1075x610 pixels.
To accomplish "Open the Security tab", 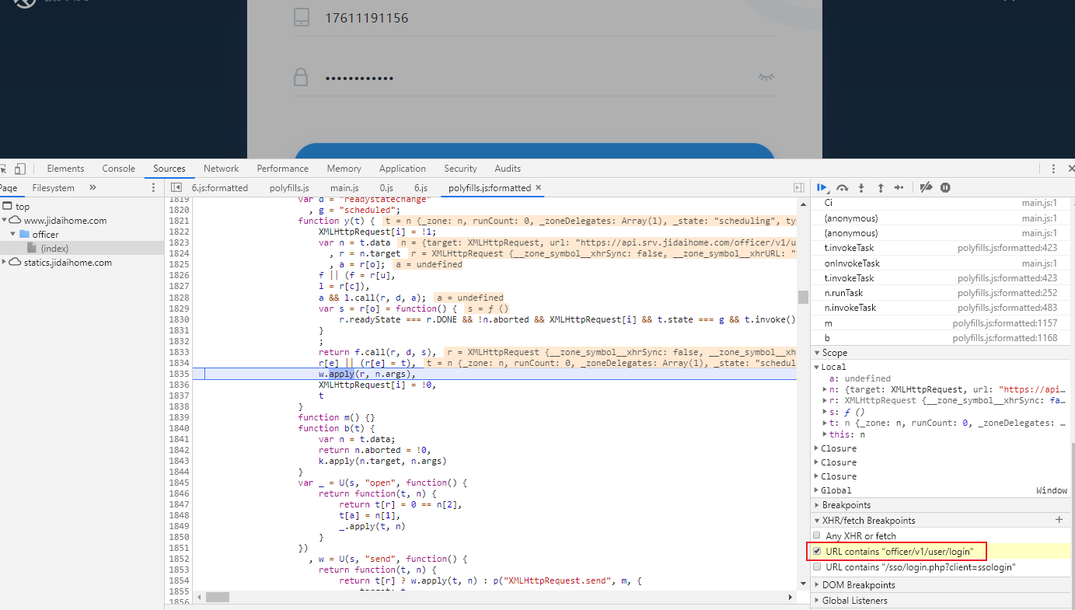I will (461, 169).
